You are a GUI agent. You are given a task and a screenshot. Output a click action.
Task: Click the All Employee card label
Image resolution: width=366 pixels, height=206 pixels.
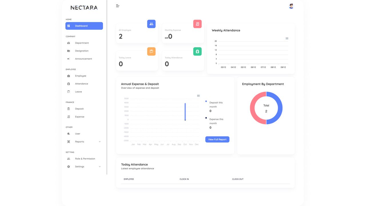125,30
